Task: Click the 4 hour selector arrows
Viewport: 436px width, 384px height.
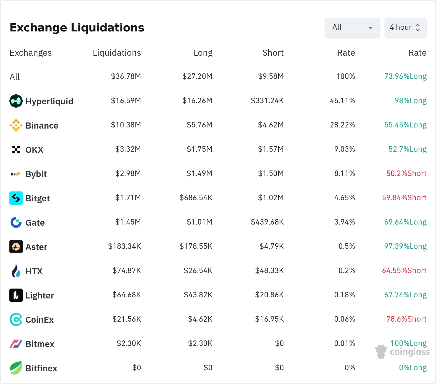Action: 418,28
